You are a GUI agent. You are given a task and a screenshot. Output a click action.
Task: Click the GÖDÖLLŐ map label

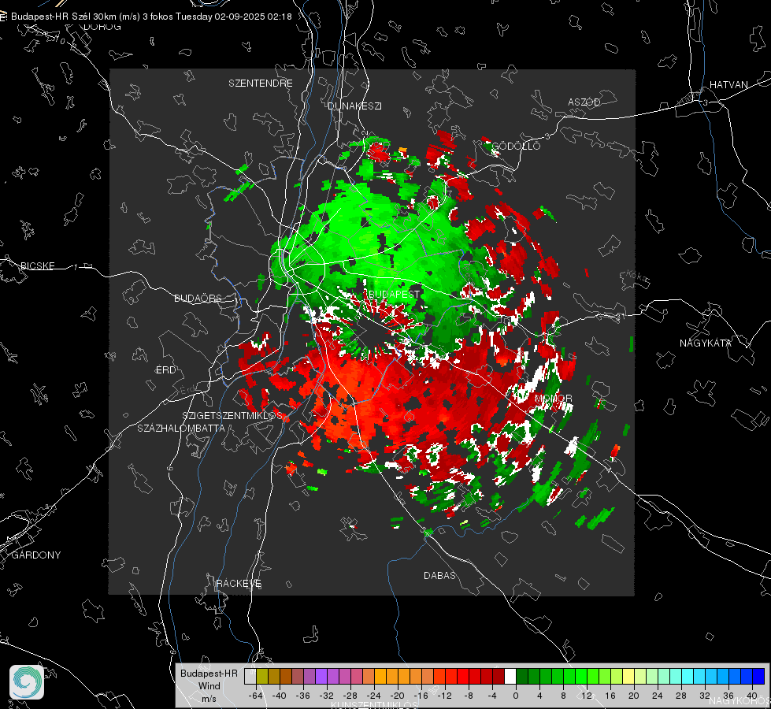coord(516,146)
